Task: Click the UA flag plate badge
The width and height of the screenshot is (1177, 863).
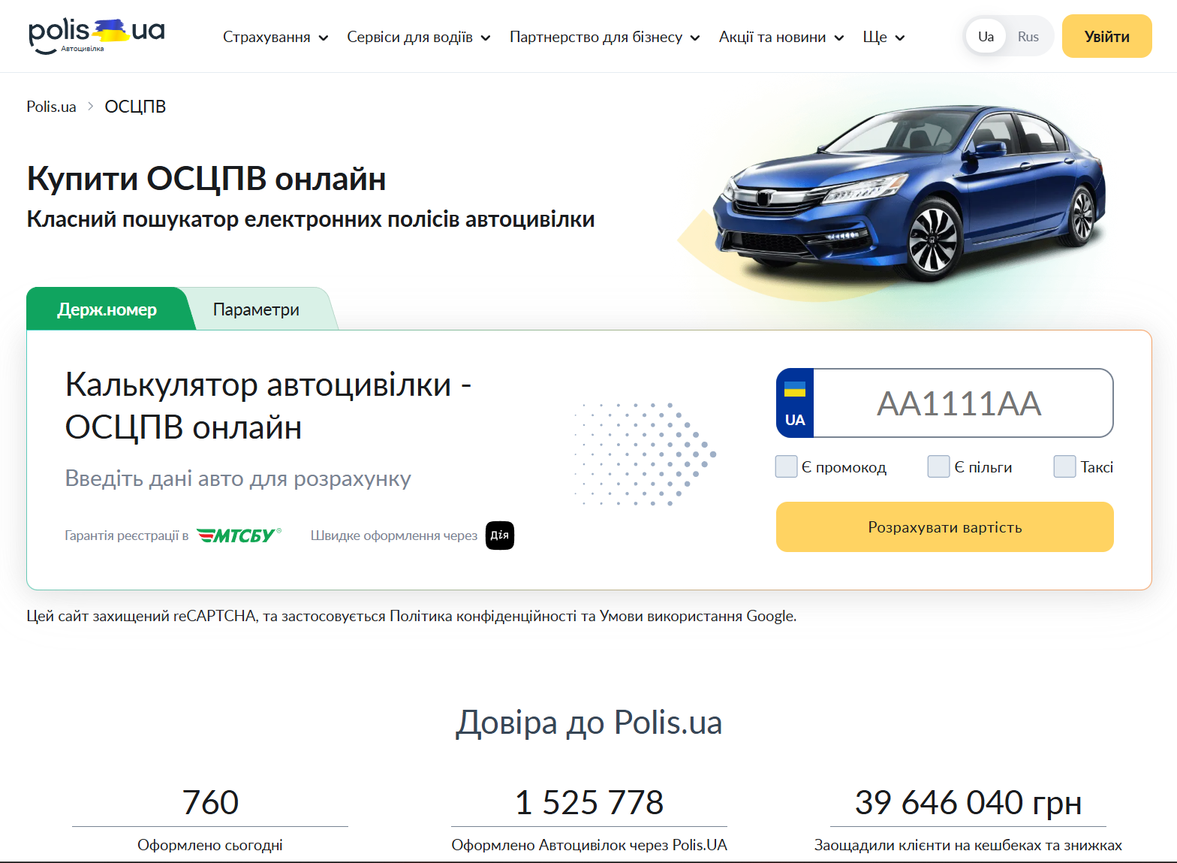Action: tap(795, 403)
